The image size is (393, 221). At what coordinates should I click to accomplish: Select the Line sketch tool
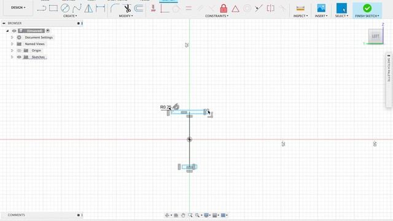click(42, 9)
